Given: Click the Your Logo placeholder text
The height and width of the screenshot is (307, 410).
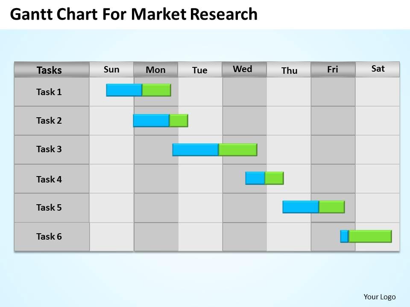Looking at the screenshot, I should coord(379,297).
